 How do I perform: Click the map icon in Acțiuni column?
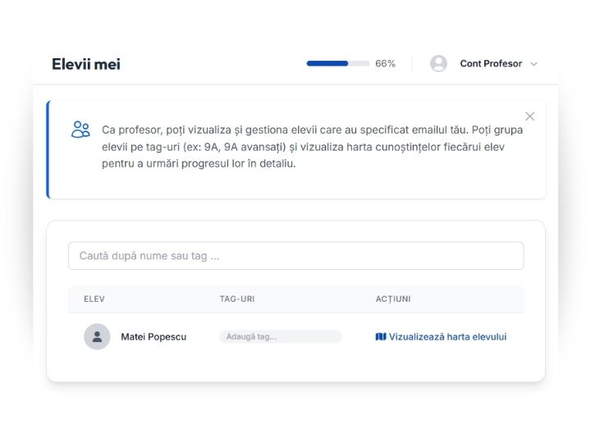click(381, 336)
